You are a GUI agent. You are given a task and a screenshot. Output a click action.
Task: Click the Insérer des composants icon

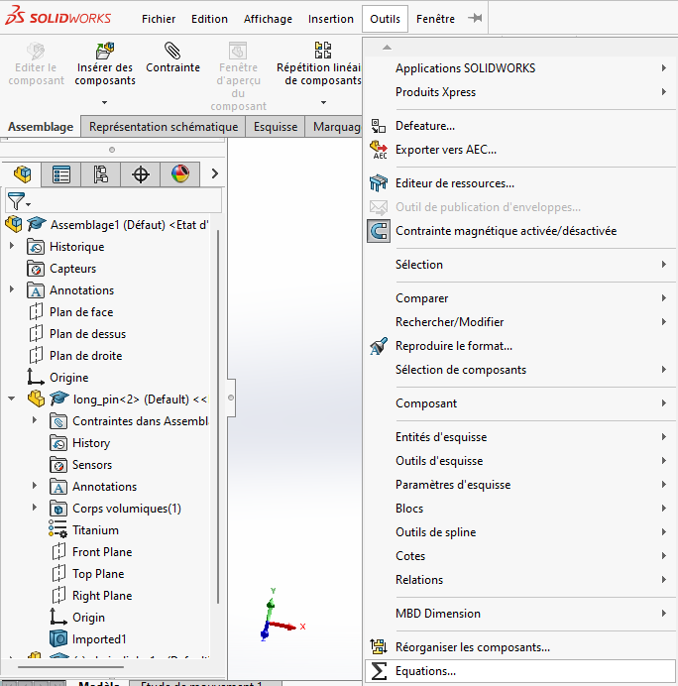pos(105,50)
